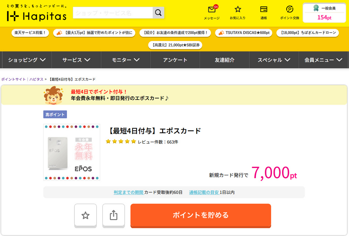Expand the ショッピング menu
Screen dimensions: 349x236
coord(27,60)
